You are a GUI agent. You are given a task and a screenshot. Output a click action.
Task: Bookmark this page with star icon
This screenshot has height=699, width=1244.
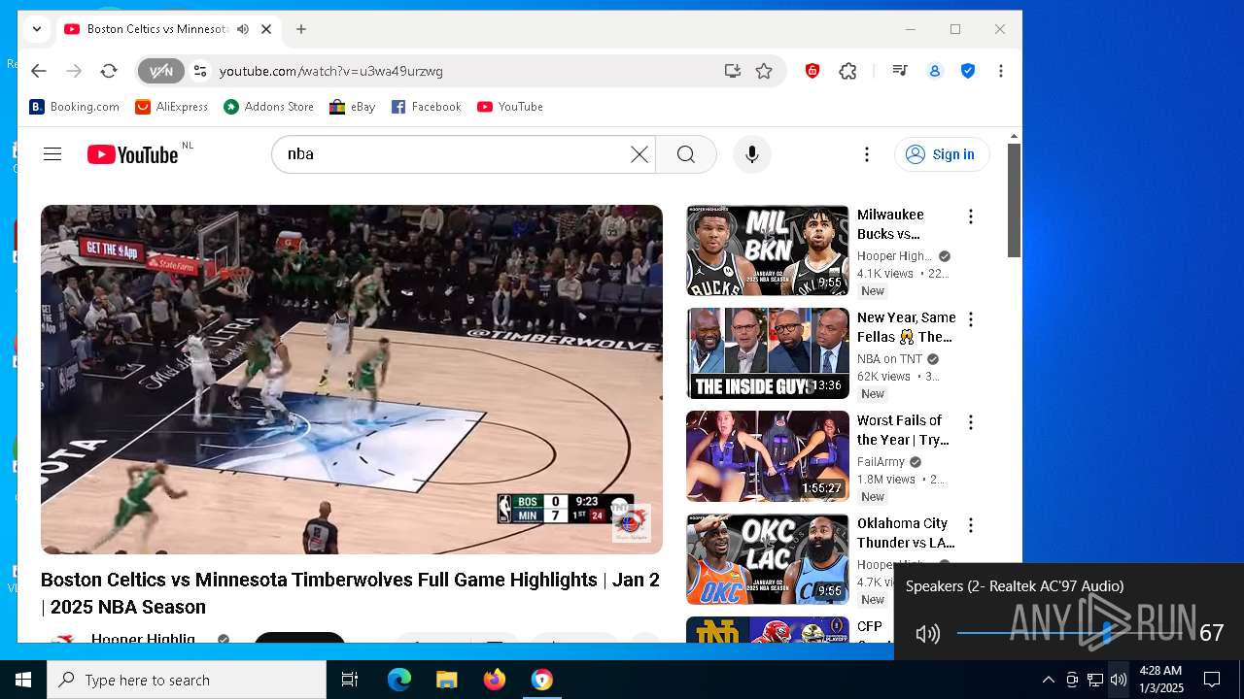[x=765, y=71]
